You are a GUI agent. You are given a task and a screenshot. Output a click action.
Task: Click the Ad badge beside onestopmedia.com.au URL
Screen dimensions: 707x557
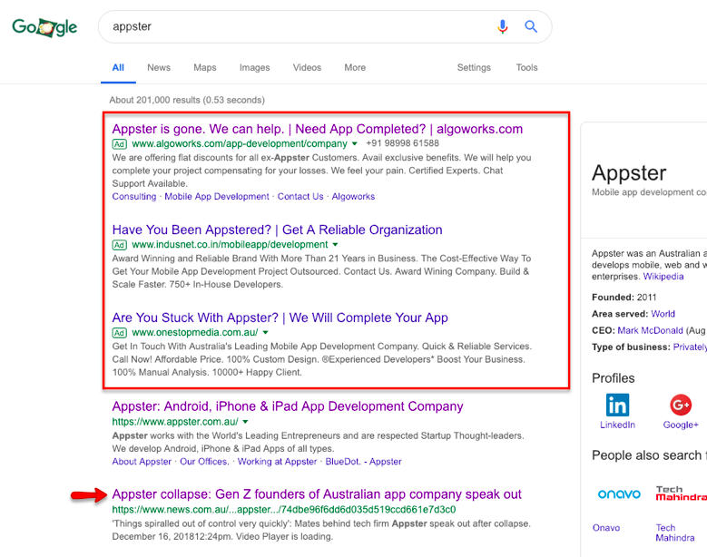(119, 333)
